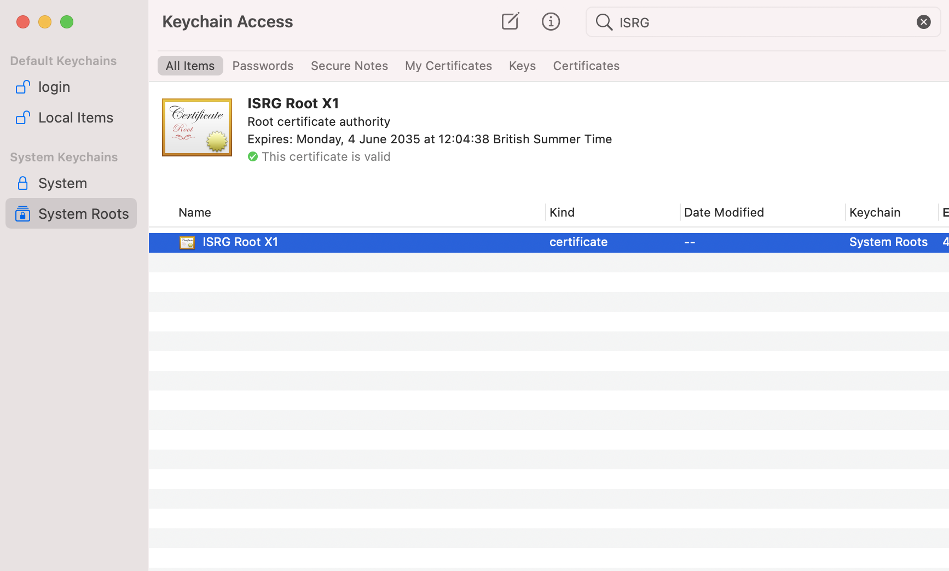949x571 pixels.
Task: Sort by the Keychain column header
Action: 875,212
